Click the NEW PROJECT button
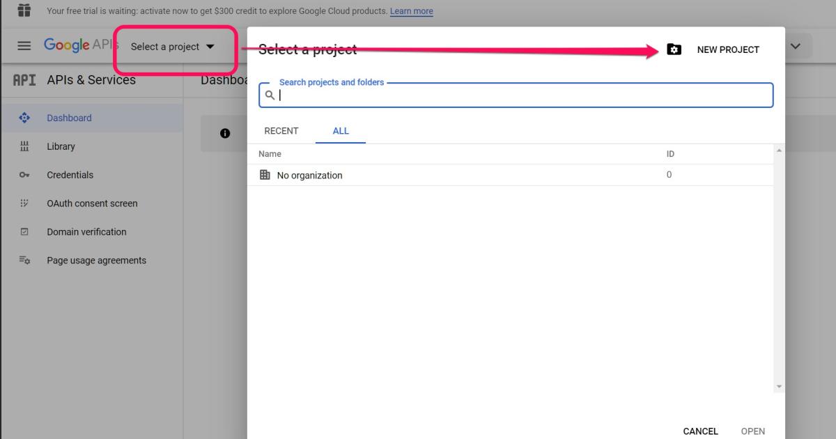The width and height of the screenshot is (836, 439). pos(728,49)
